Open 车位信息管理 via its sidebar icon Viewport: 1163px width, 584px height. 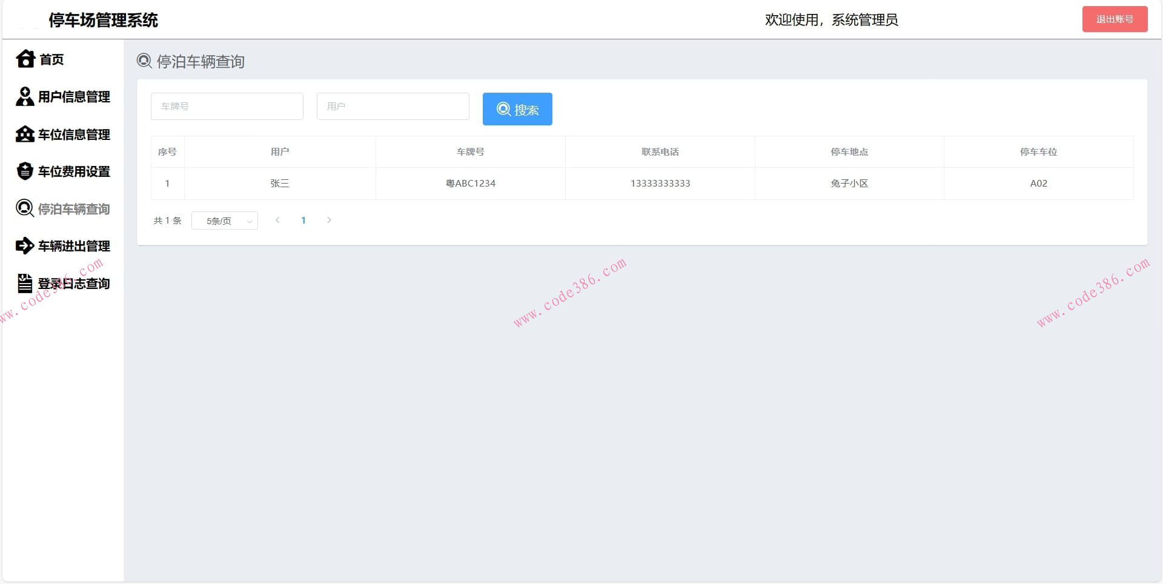25,134
